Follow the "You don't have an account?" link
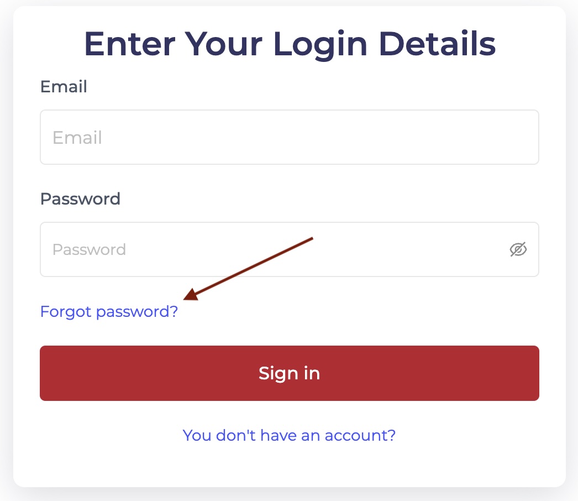This screenshot has width=578, height=501. (x=289, y=435)
